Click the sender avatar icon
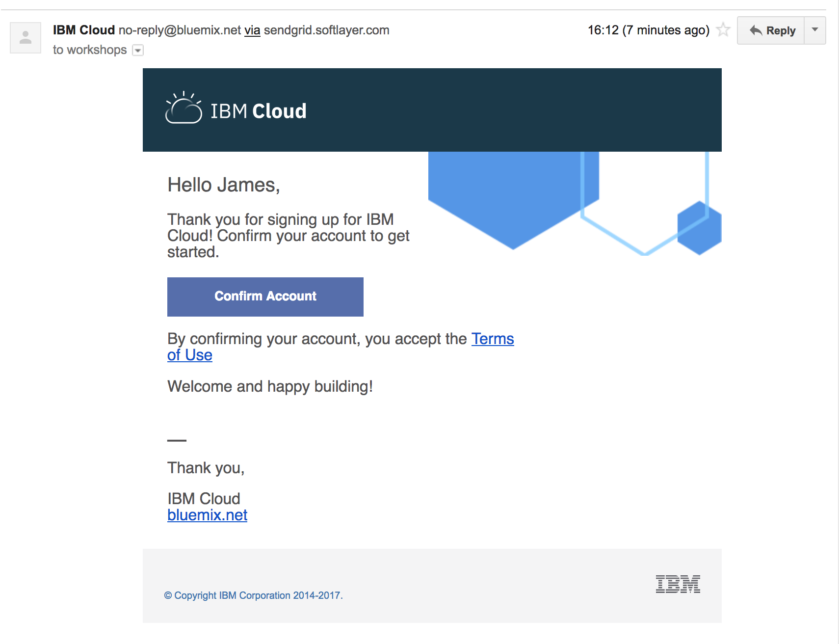This screenshot has height=644, width=839. 26,37
